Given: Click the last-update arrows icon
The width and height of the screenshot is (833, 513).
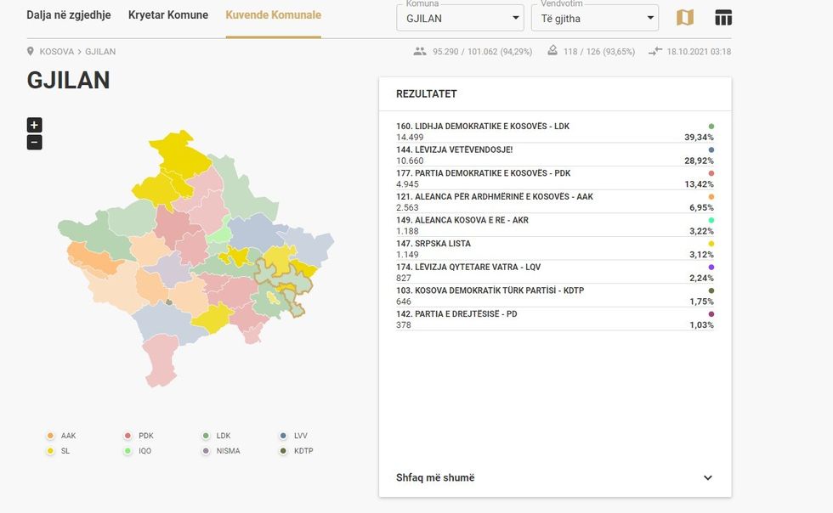Looking at the screenshot, I should point(654,52).
